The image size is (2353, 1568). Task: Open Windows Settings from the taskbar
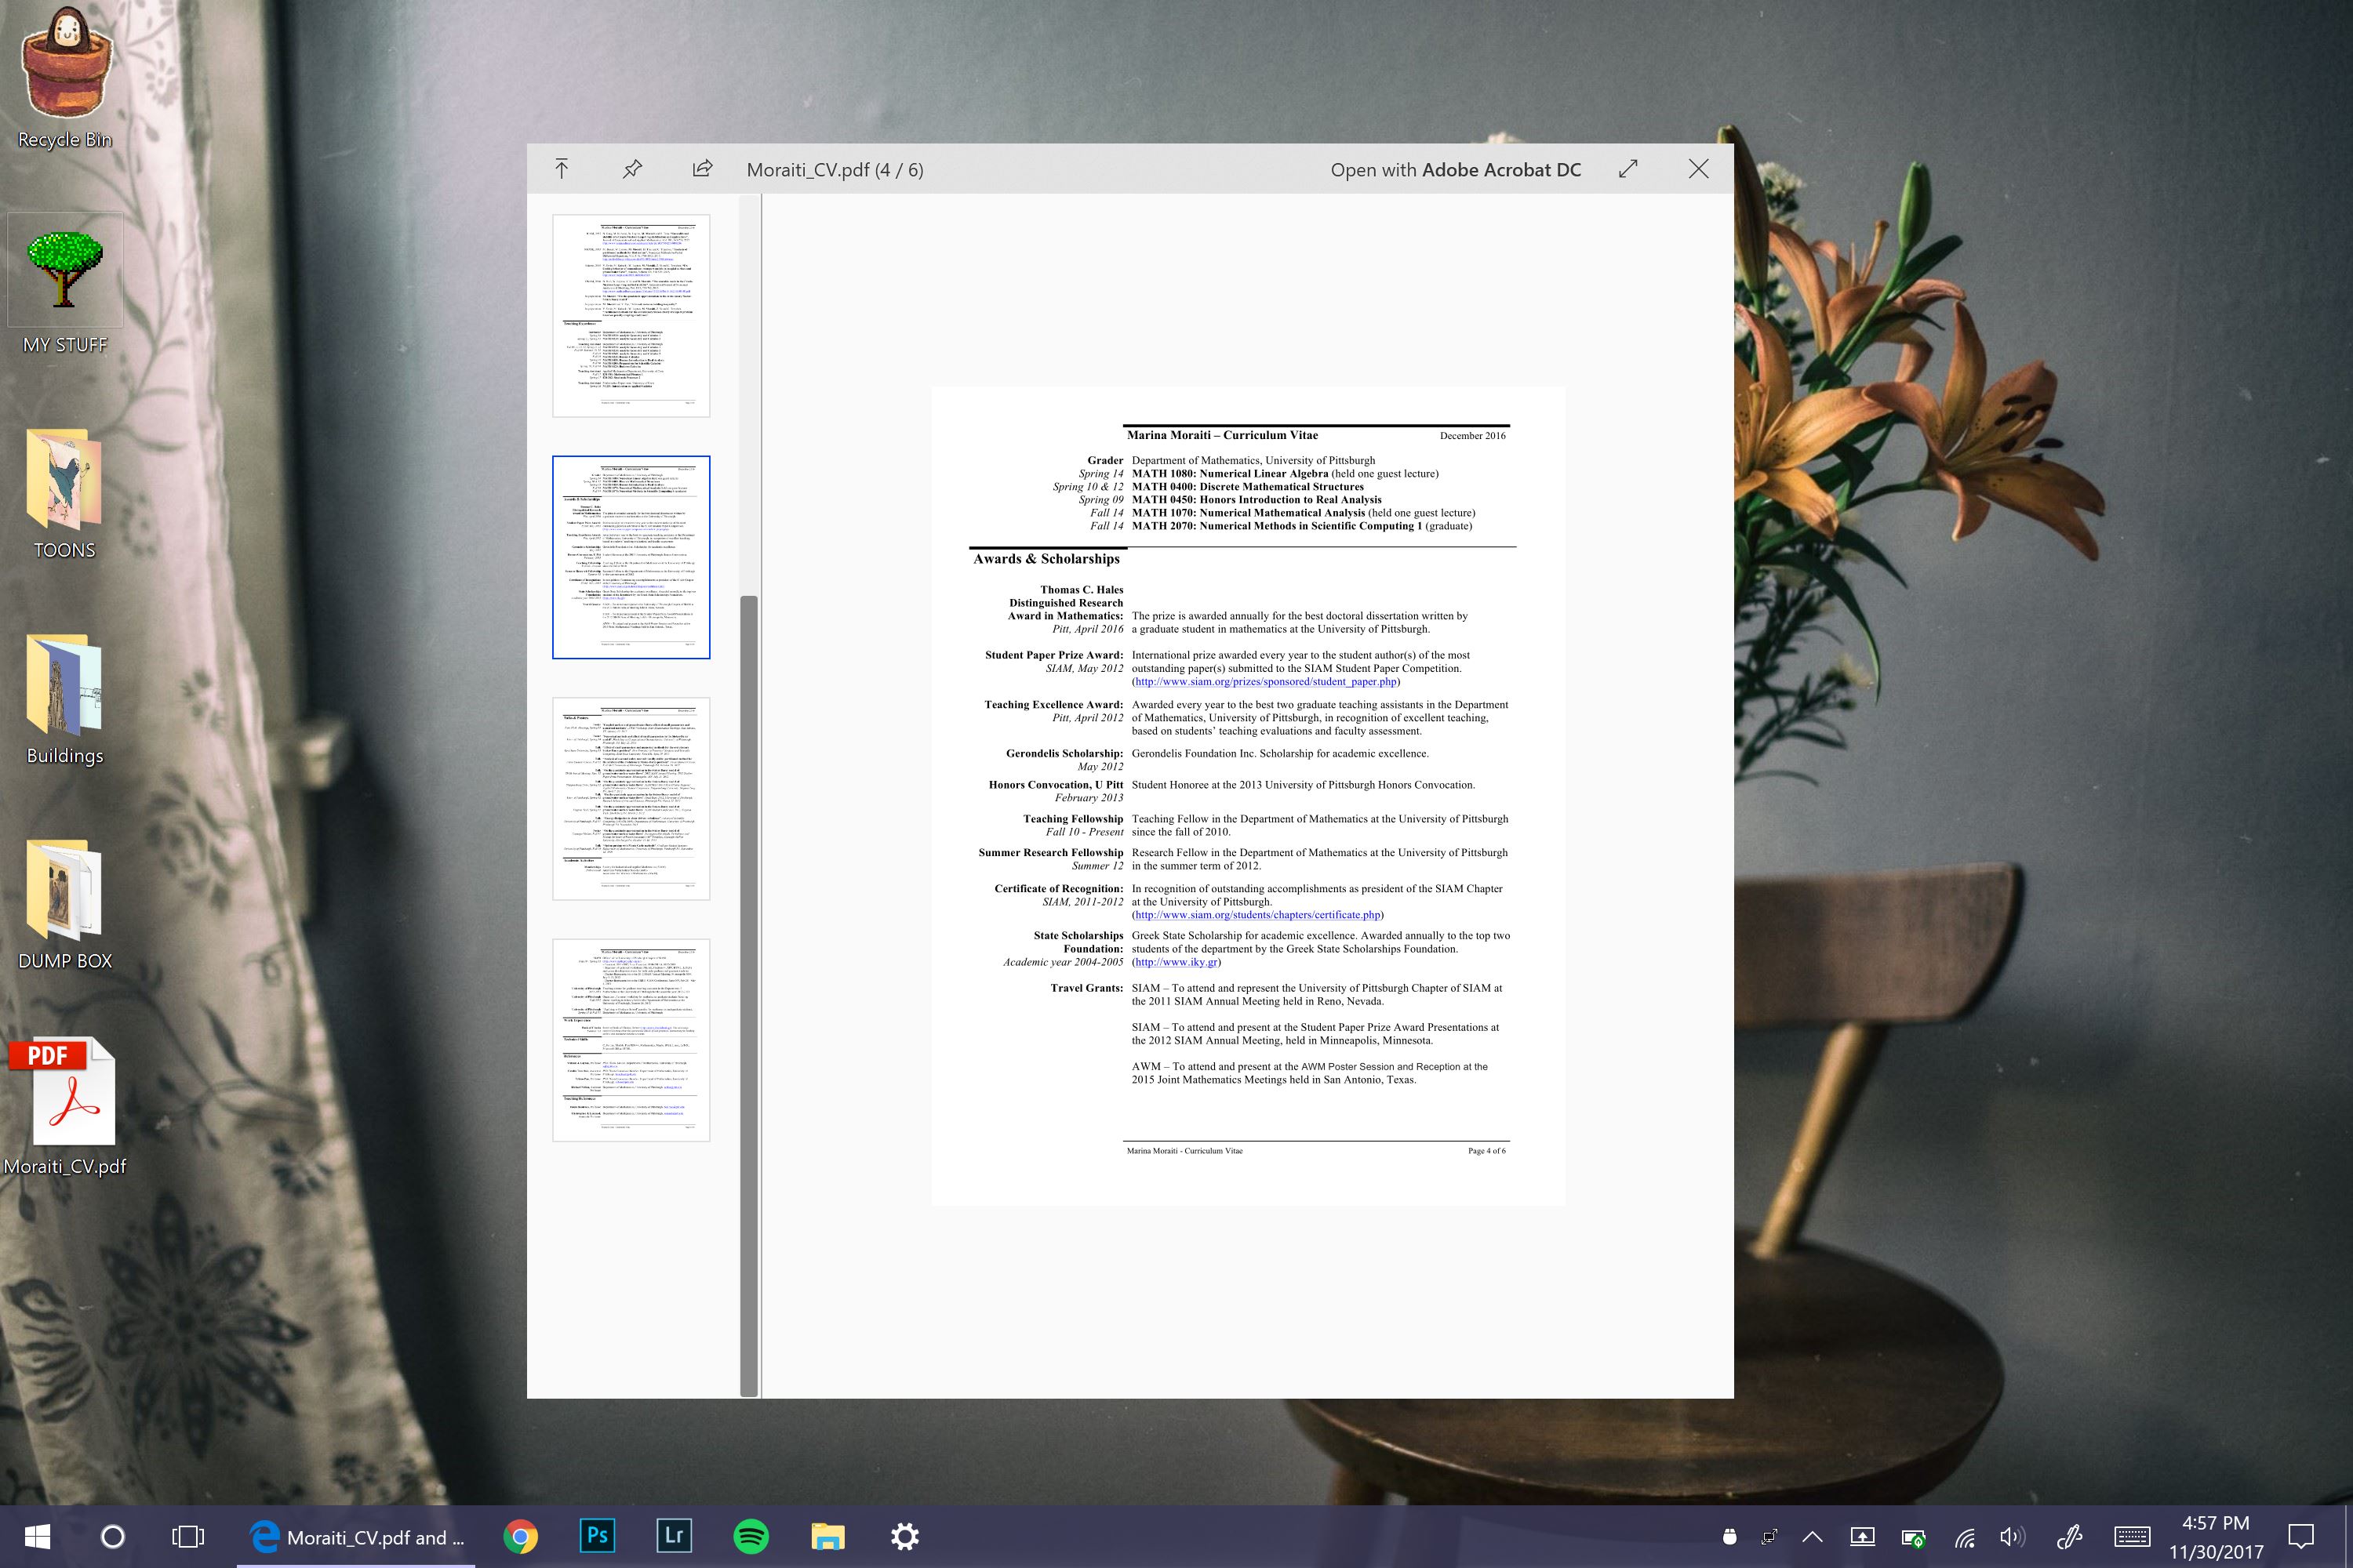tap(904, 1537)
